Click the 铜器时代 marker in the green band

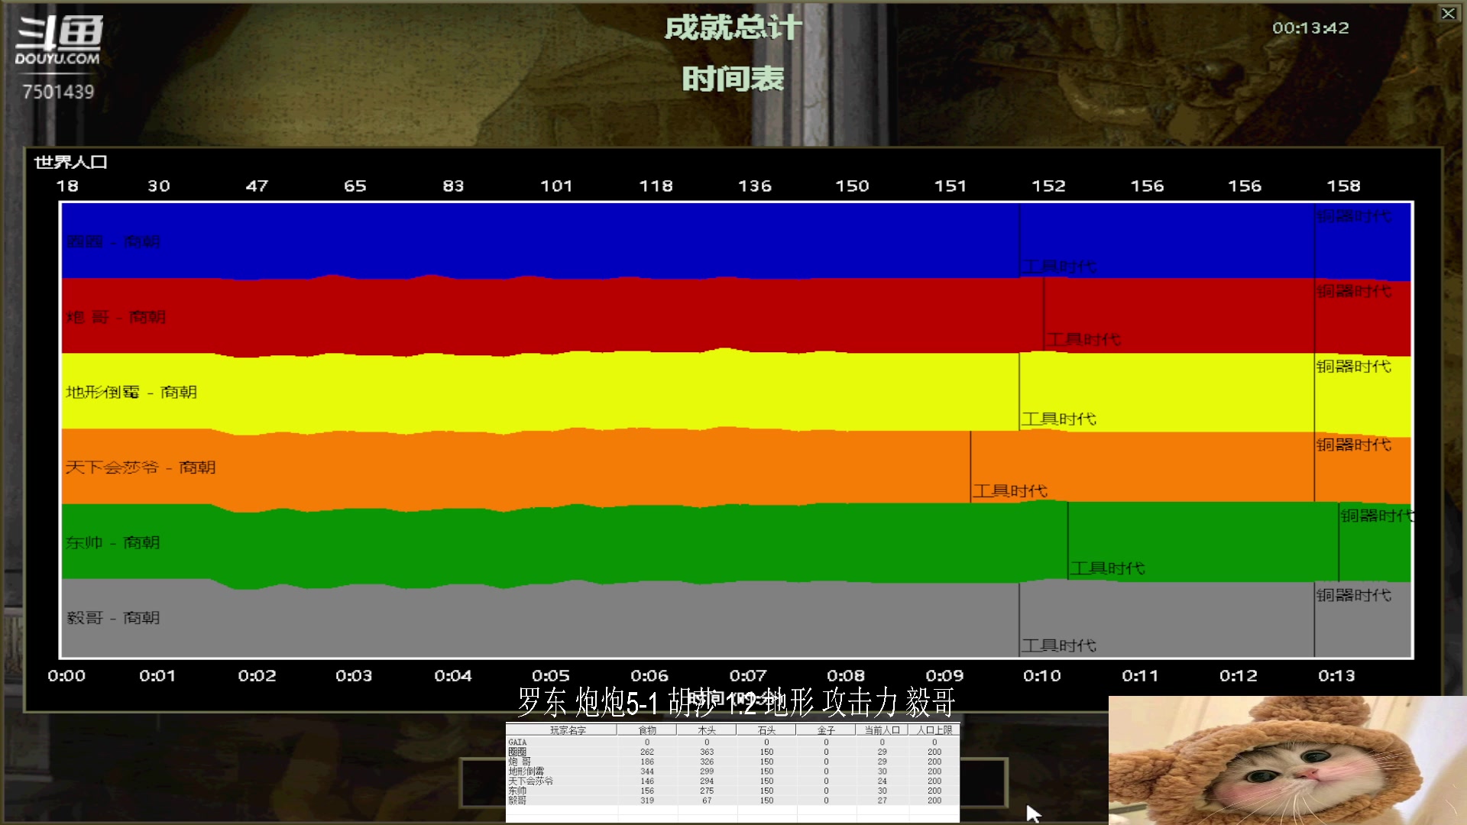(1377, 516)
